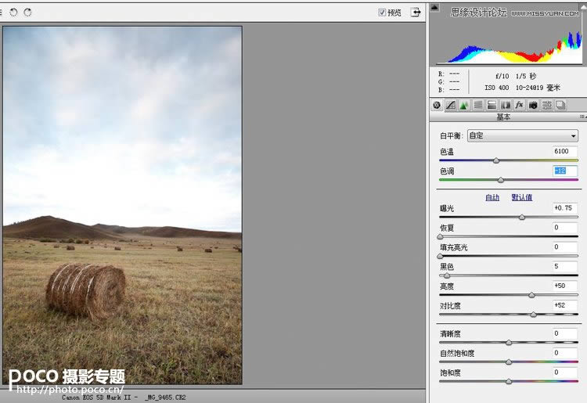Toggle the 预览 preview checkbox

coord(382,13)
